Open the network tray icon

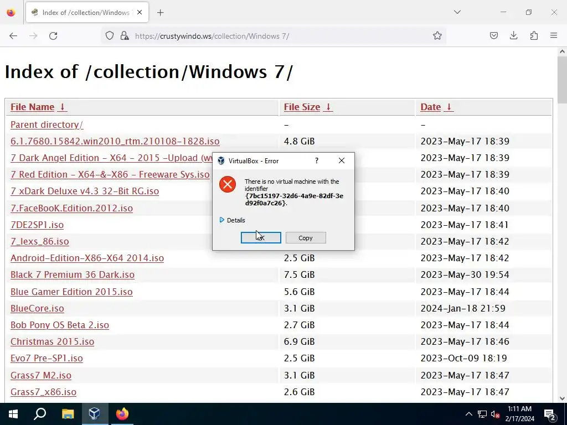482,414
